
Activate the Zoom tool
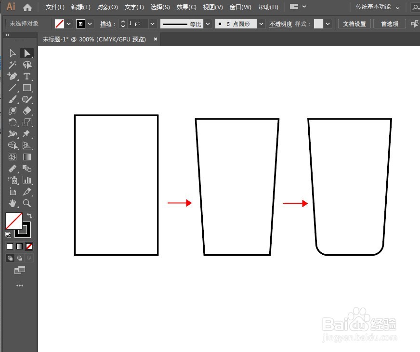pyautogui.click(x=26, y=203)
